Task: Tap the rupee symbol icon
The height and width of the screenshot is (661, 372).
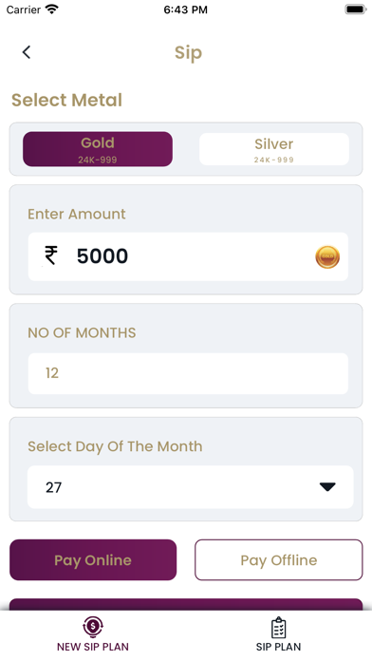Action: click(x=51, y=255)
